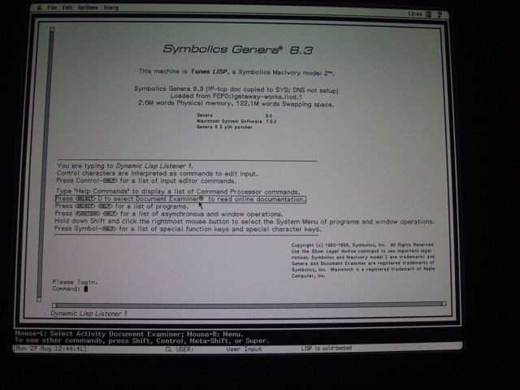This screenshot has height=390, width=520.
Task: Click the 'Mon 27 Aug 12:44:41' status entry
Action: point(50,349)
